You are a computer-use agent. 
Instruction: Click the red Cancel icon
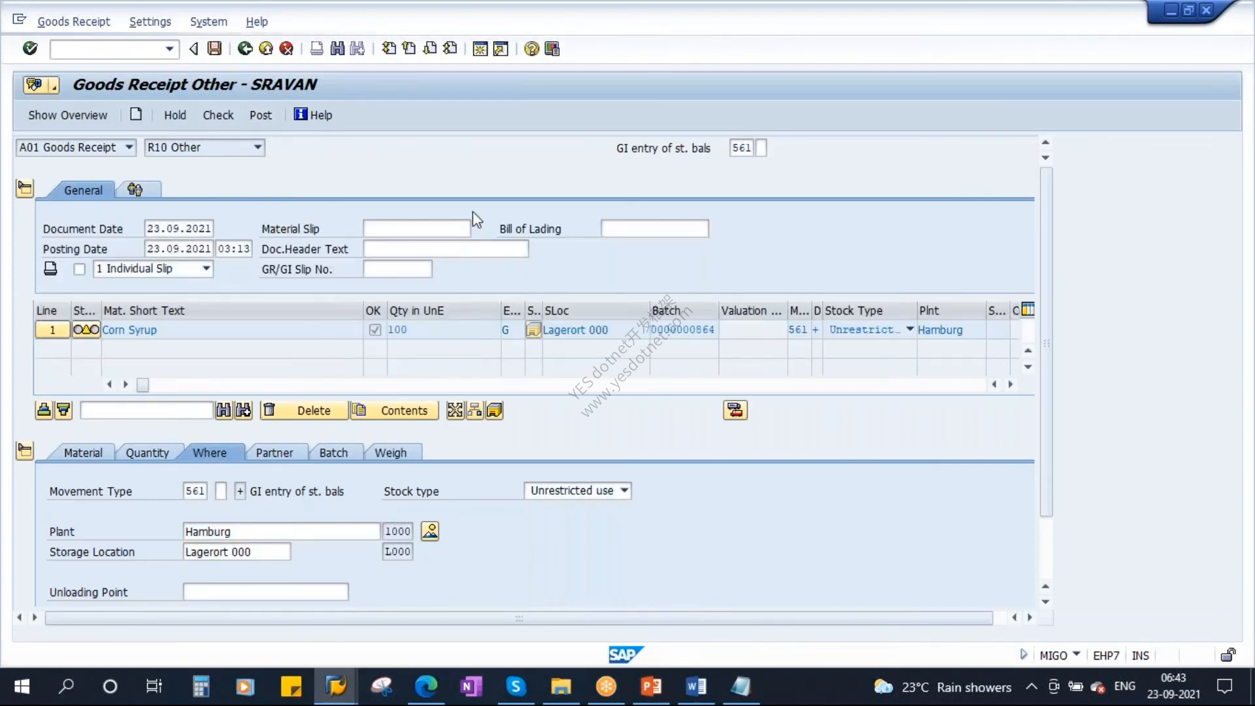point(286,48)
